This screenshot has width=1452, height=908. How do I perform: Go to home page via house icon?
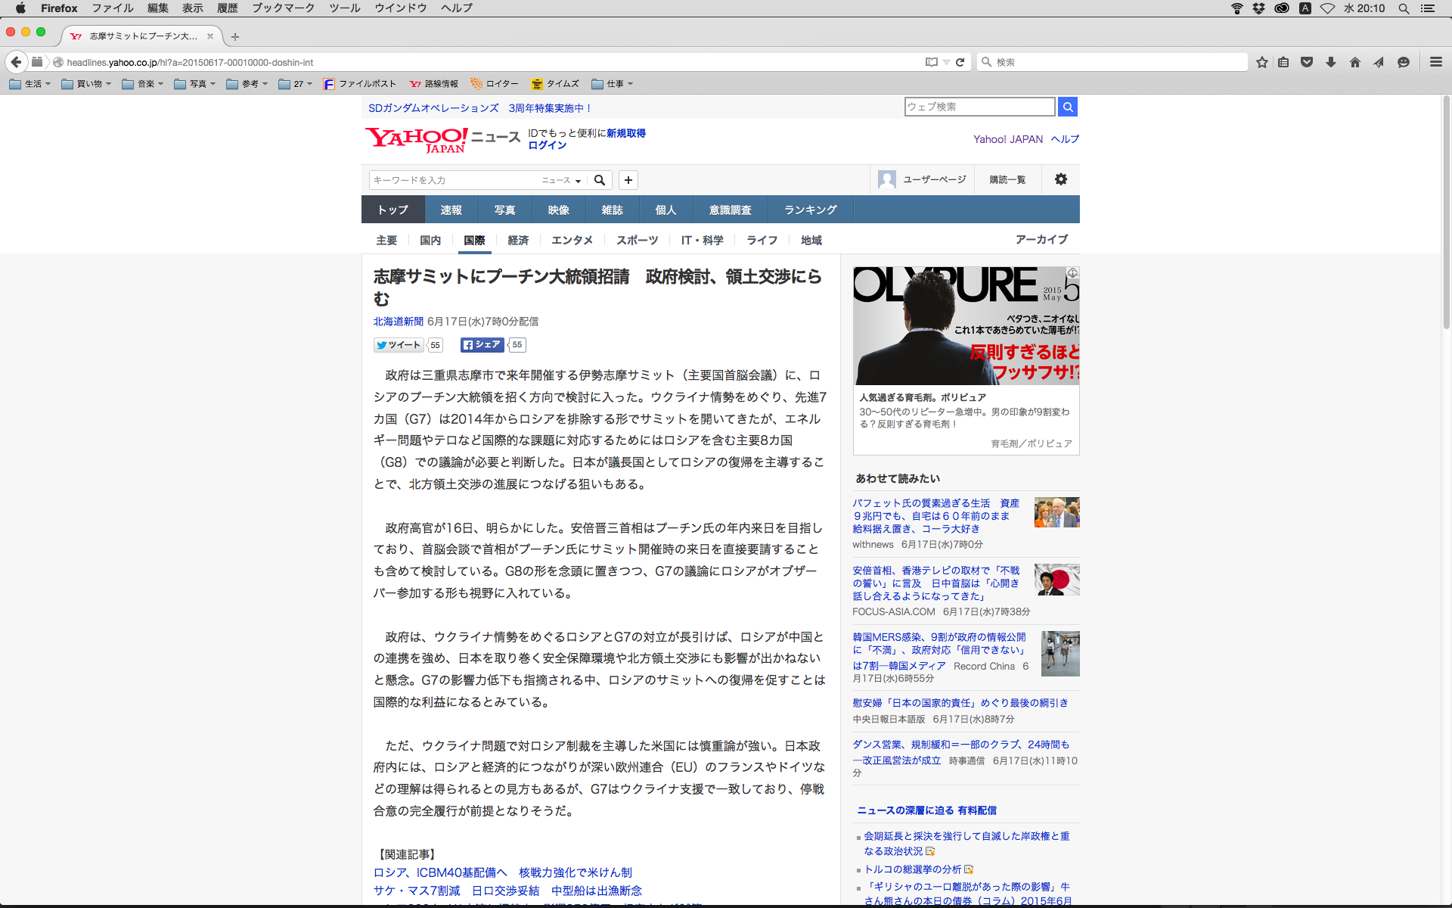point(1354,62)
